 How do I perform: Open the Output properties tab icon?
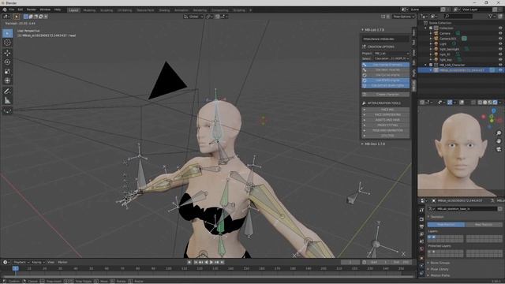[421, 226]
